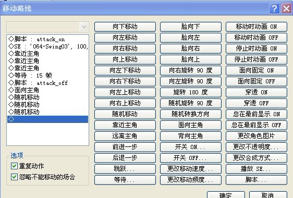
Task: Open the 等待... command dialog
Action: [125, 180]
